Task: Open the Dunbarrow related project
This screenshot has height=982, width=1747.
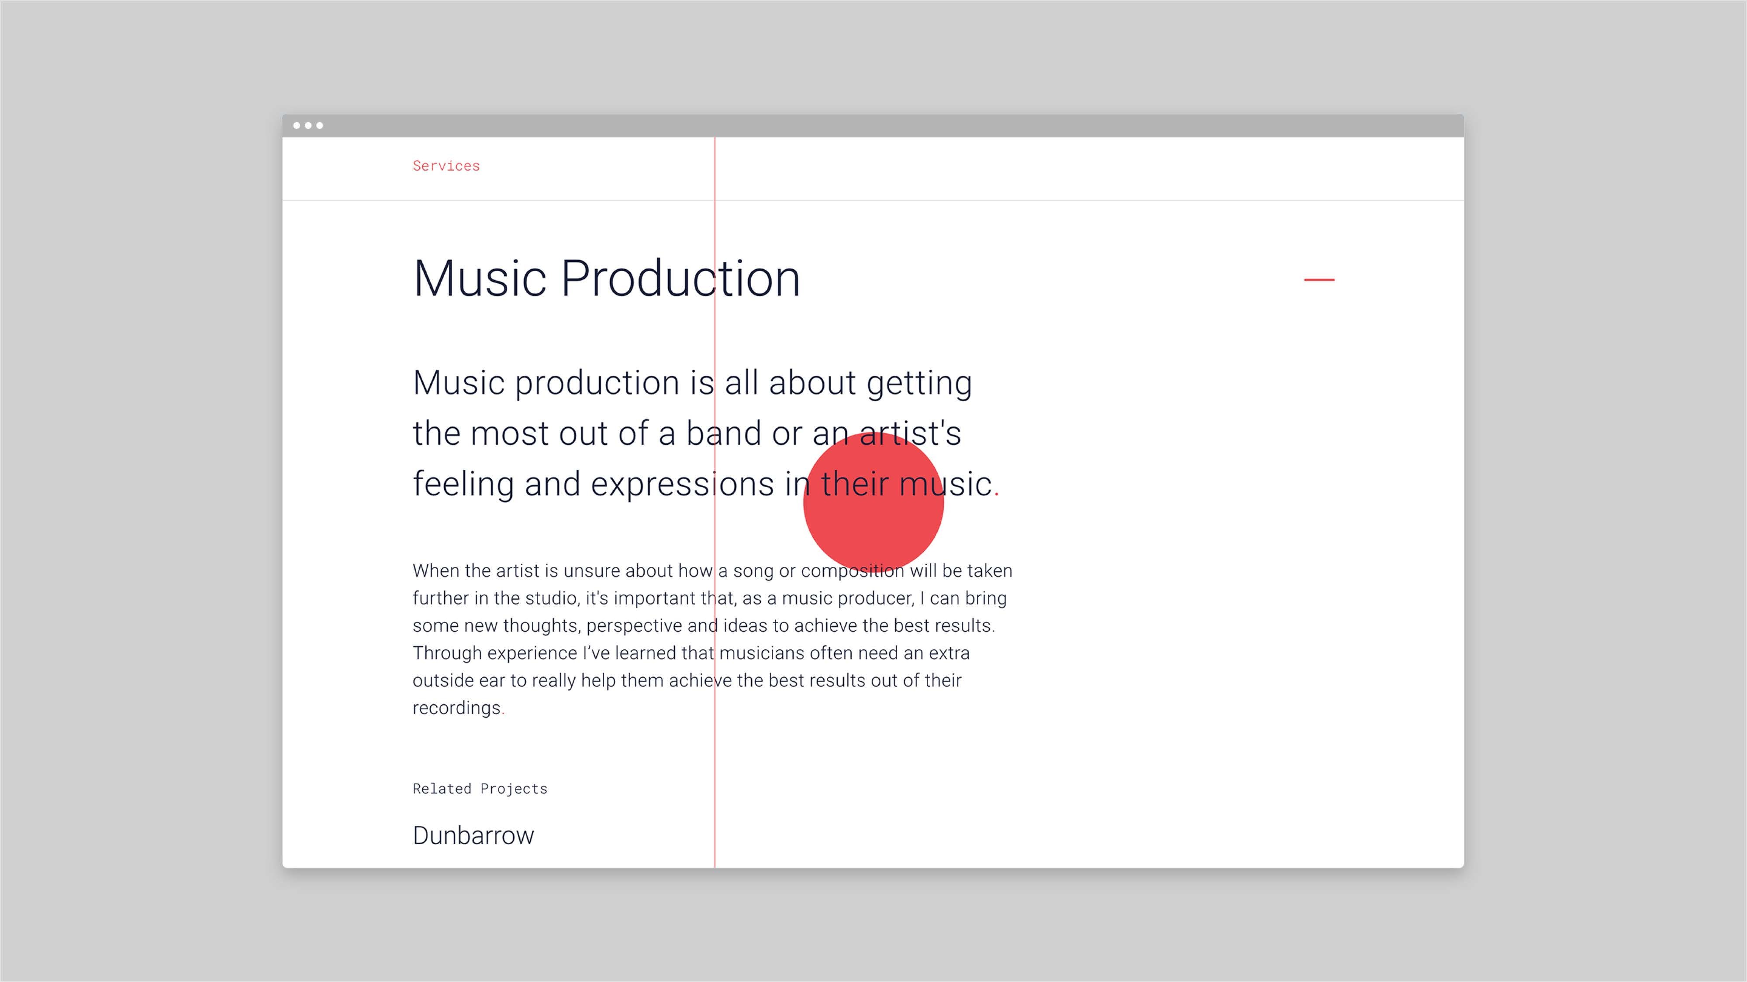Action: tap(473, 836)
